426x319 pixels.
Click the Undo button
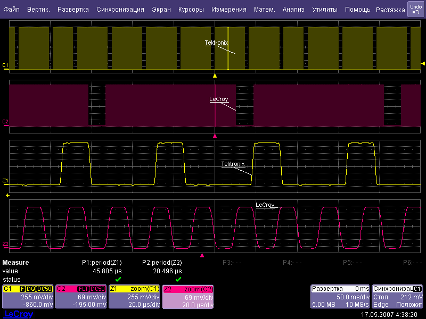(415, 9)
